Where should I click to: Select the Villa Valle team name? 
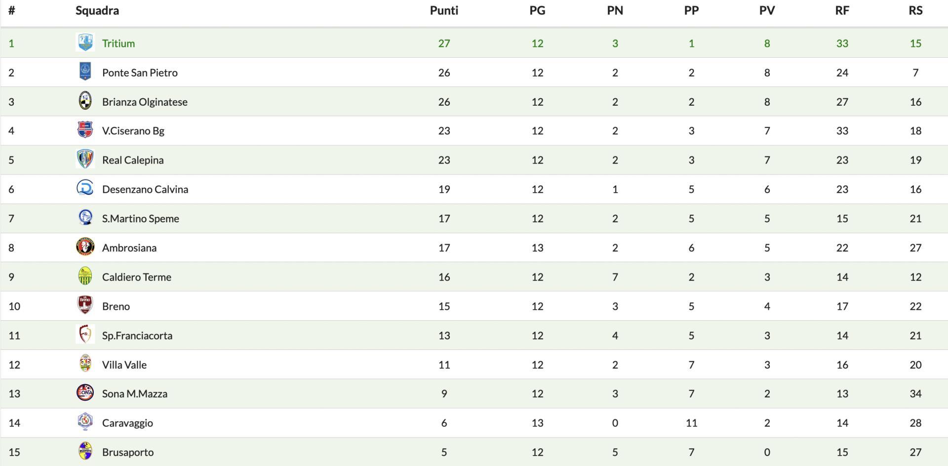coord(124,365)
